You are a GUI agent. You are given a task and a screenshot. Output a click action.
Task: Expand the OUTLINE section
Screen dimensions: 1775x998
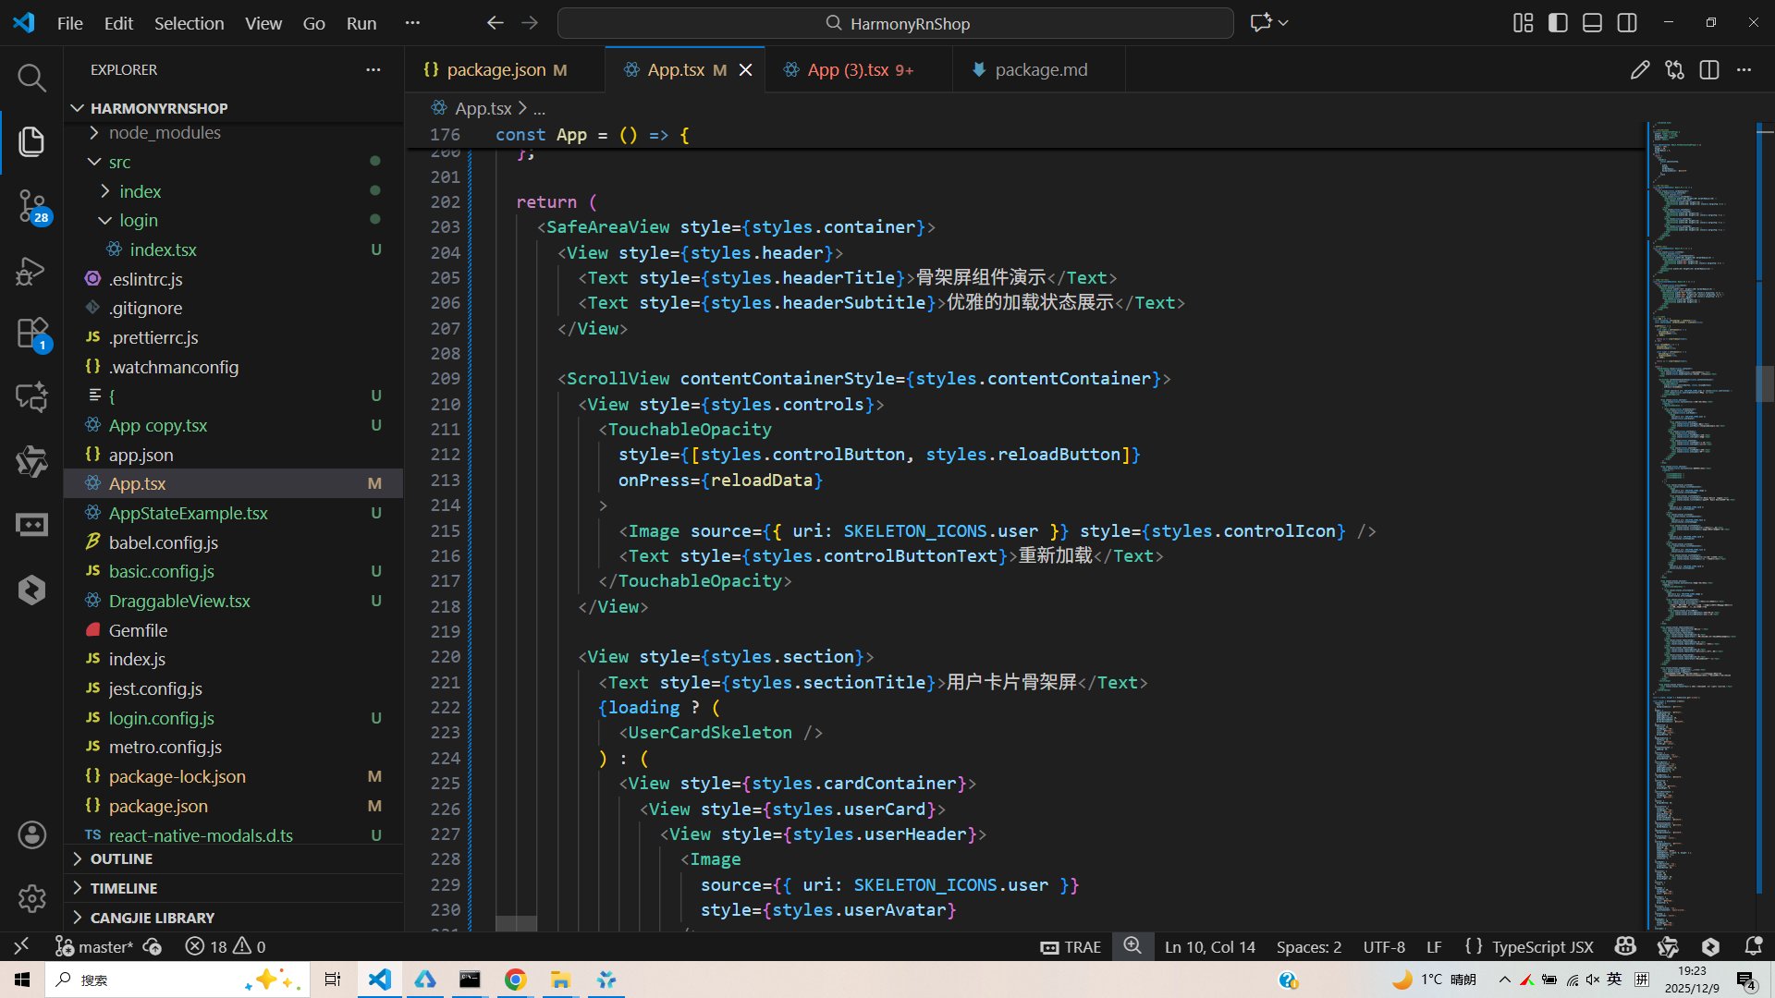120,858
